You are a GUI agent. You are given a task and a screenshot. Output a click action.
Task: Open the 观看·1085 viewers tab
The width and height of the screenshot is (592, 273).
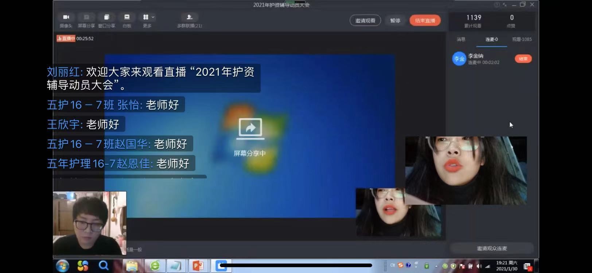(522, 39)
